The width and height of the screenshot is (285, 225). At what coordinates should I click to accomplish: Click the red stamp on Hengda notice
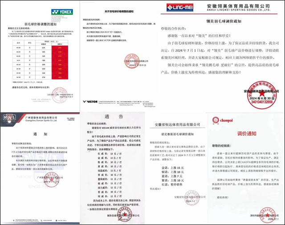[192, 198]
